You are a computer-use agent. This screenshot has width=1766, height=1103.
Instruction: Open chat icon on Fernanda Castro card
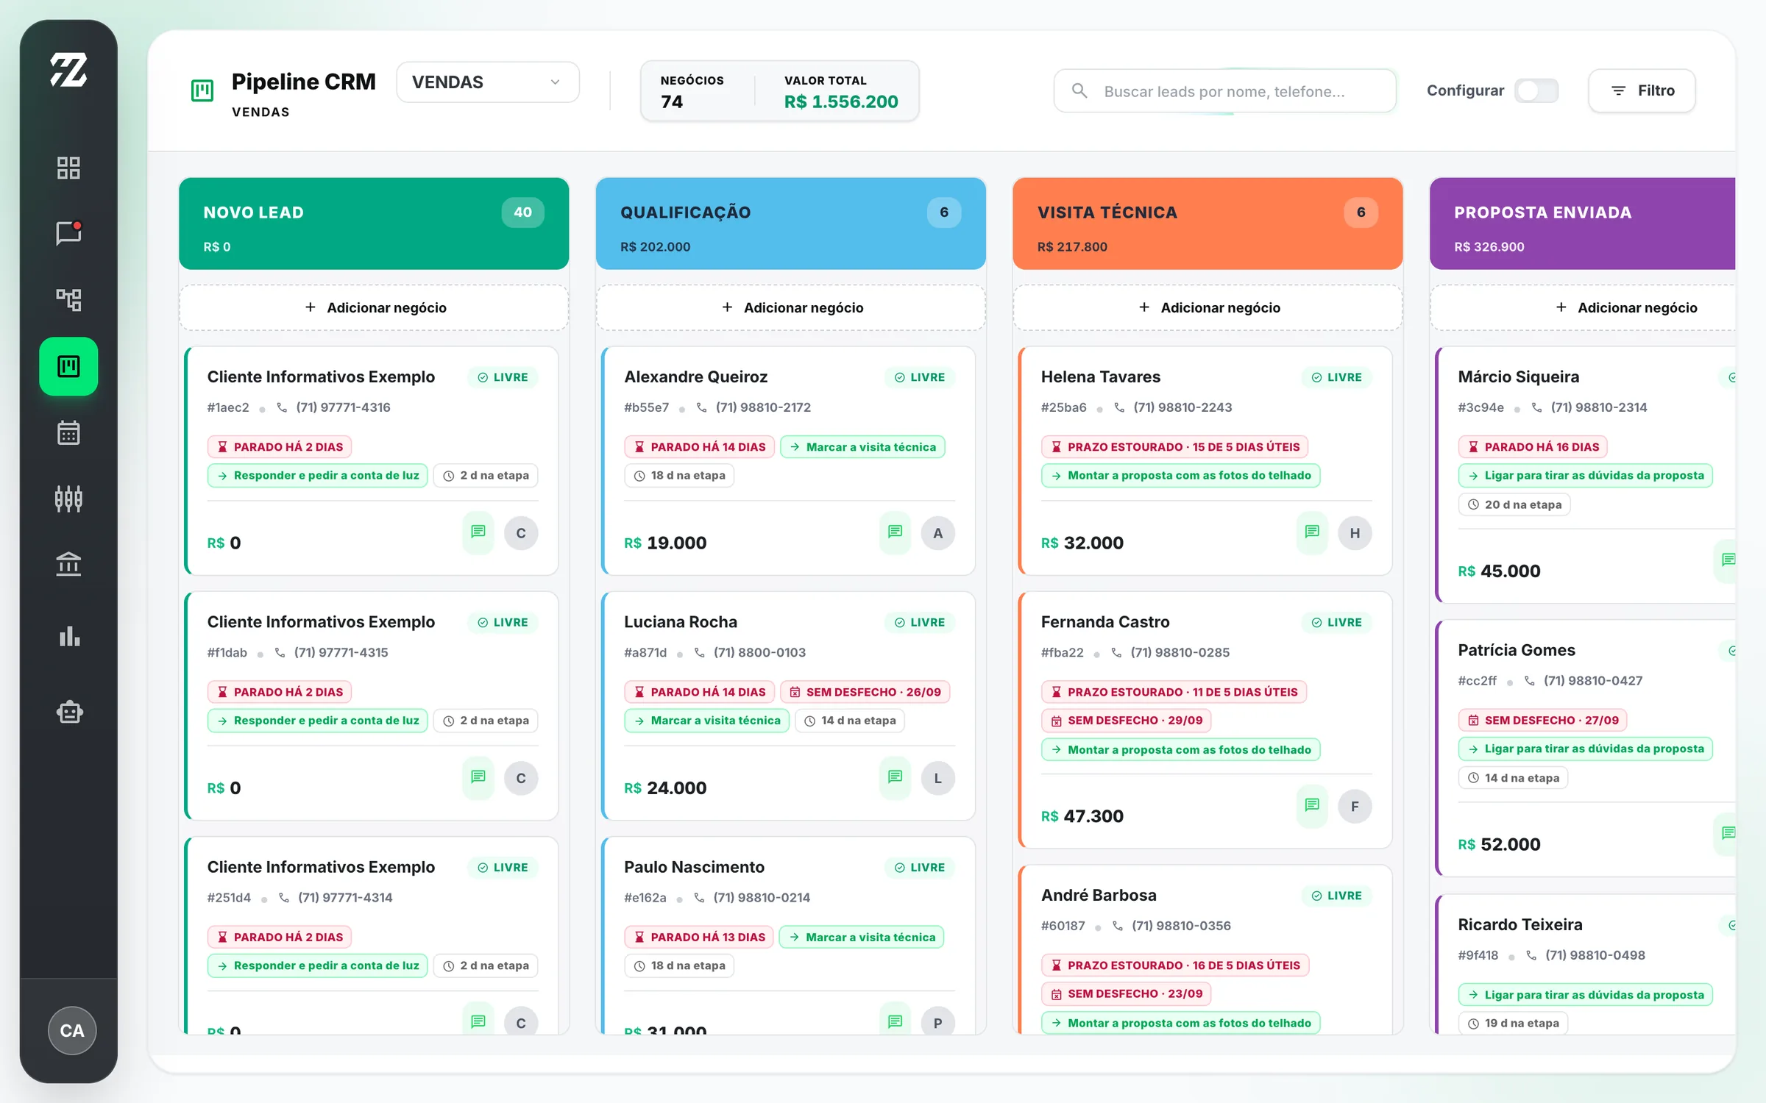(1312, 805)
